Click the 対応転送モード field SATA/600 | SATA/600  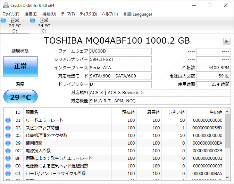point(120,76)
